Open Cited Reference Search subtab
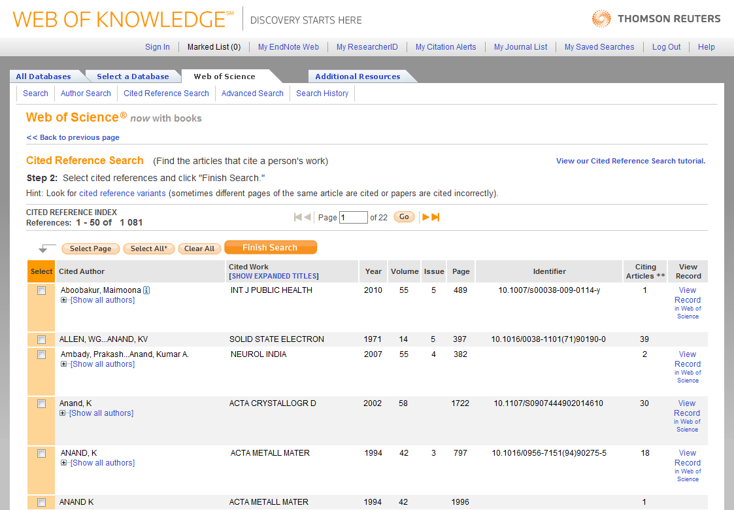Screen dimensions: 734x510 click(166, 93)
